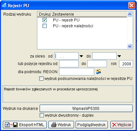
Task: Click the list scrollbar up arrow
Action: point(130,14)
